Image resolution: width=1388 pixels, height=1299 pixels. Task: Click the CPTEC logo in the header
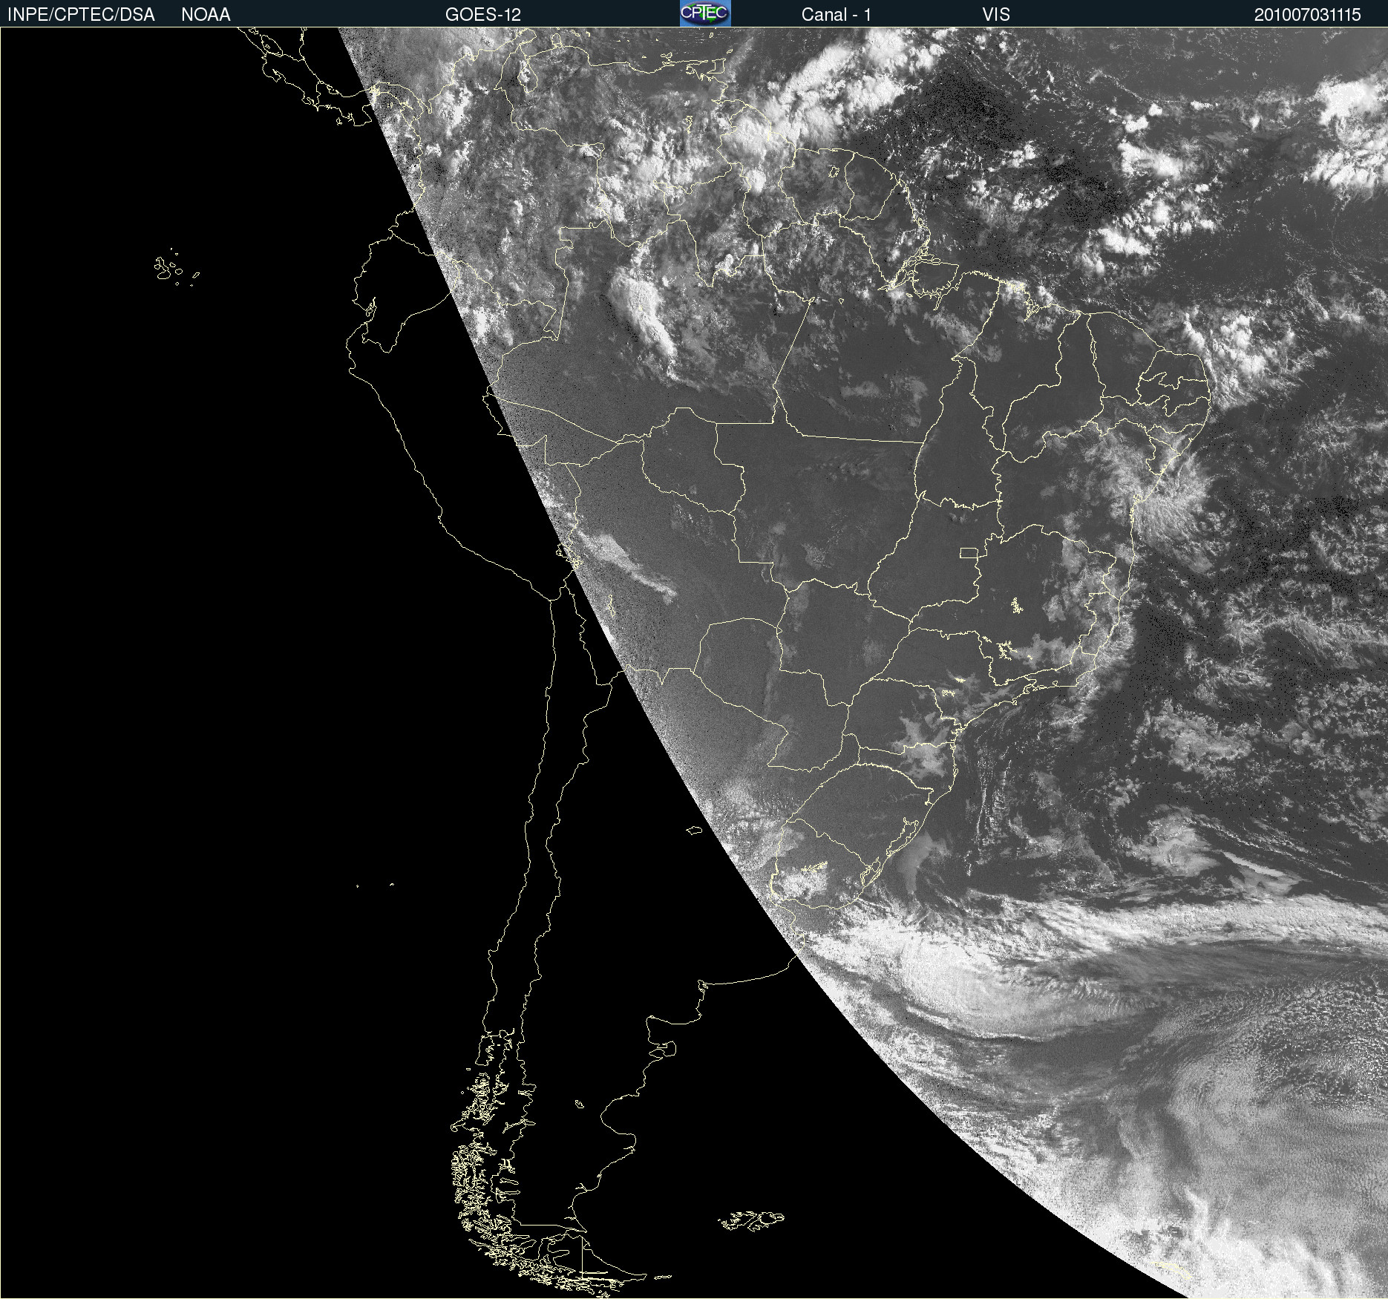click(x=705, y=13)
